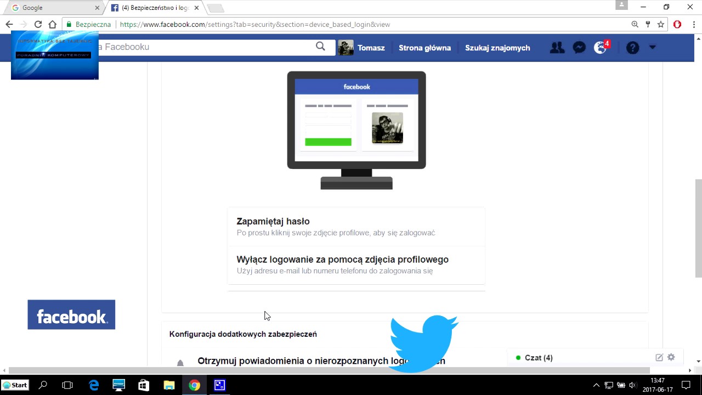Open Szukaj znajomych
This screenshot has width=702, height=395.
click(497, 48)
